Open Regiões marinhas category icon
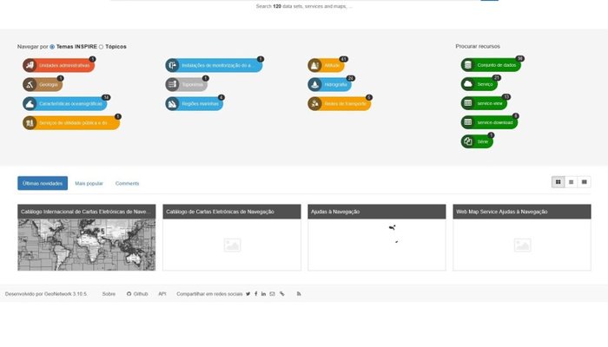Viewport: 608px width, 347px height. coord(173,103)
